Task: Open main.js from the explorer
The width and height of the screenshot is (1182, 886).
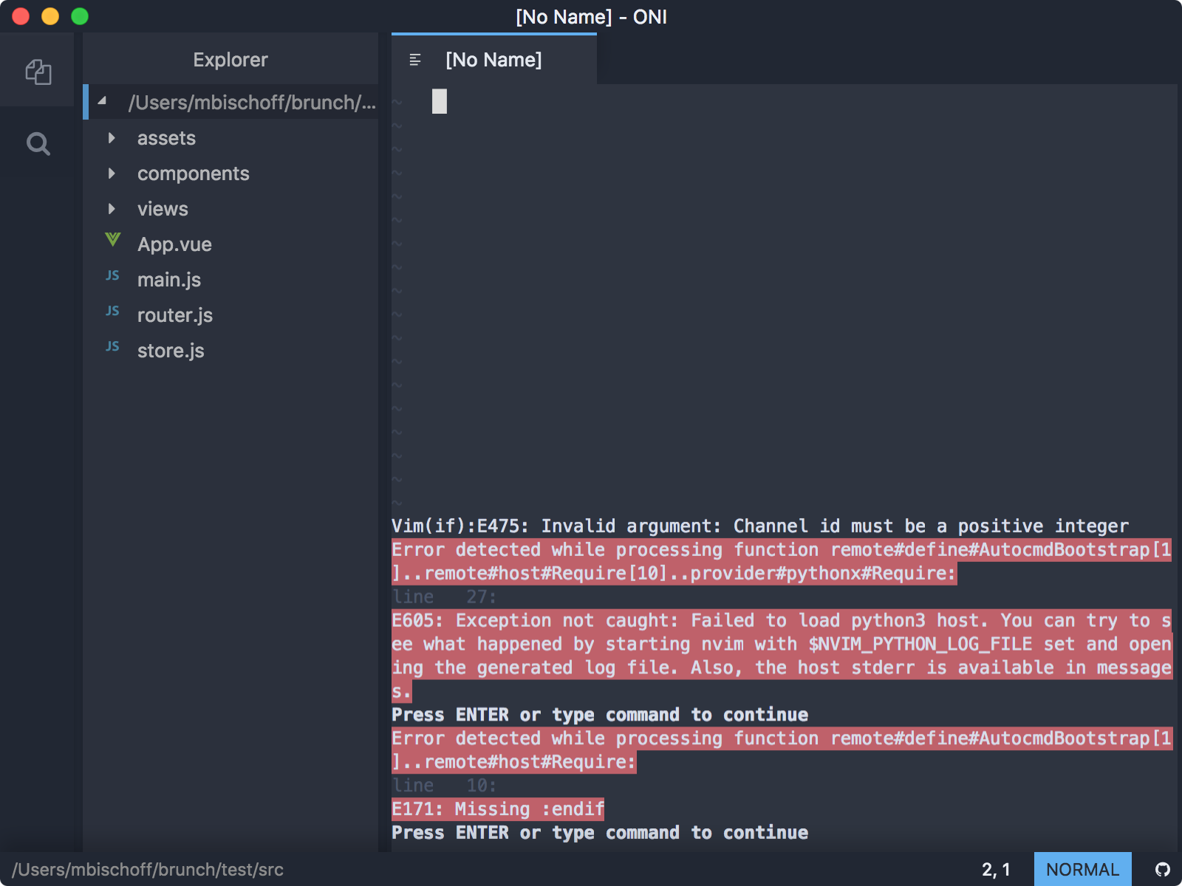Action: [169, 280]
